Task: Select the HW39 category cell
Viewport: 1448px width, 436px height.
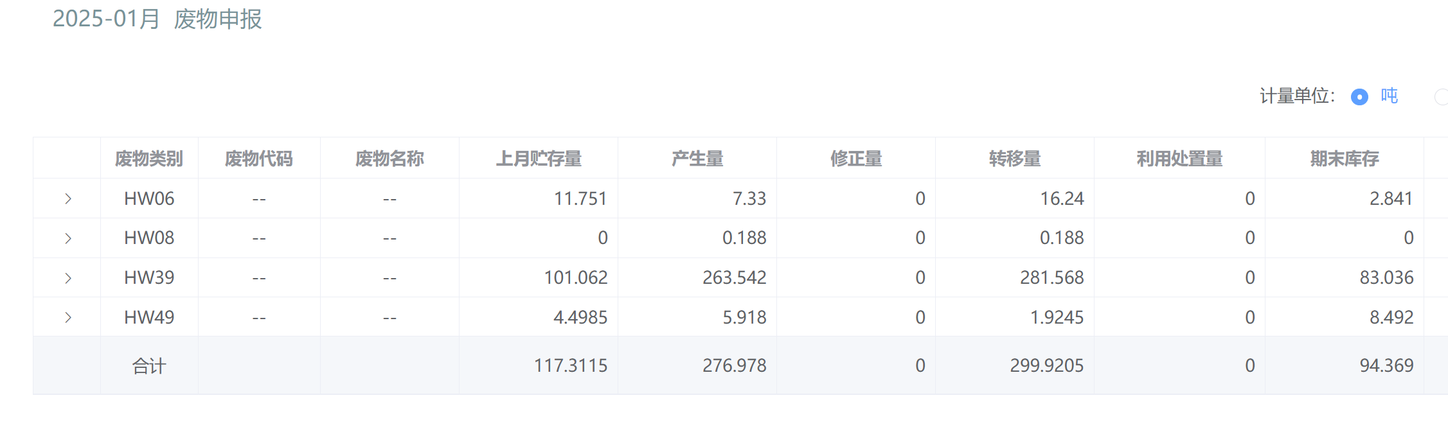Action: click(149, 278)
